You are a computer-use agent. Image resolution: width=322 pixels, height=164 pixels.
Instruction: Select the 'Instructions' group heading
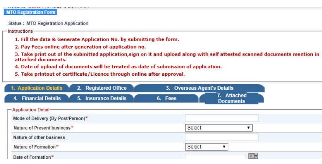click(x=20, y=31)
